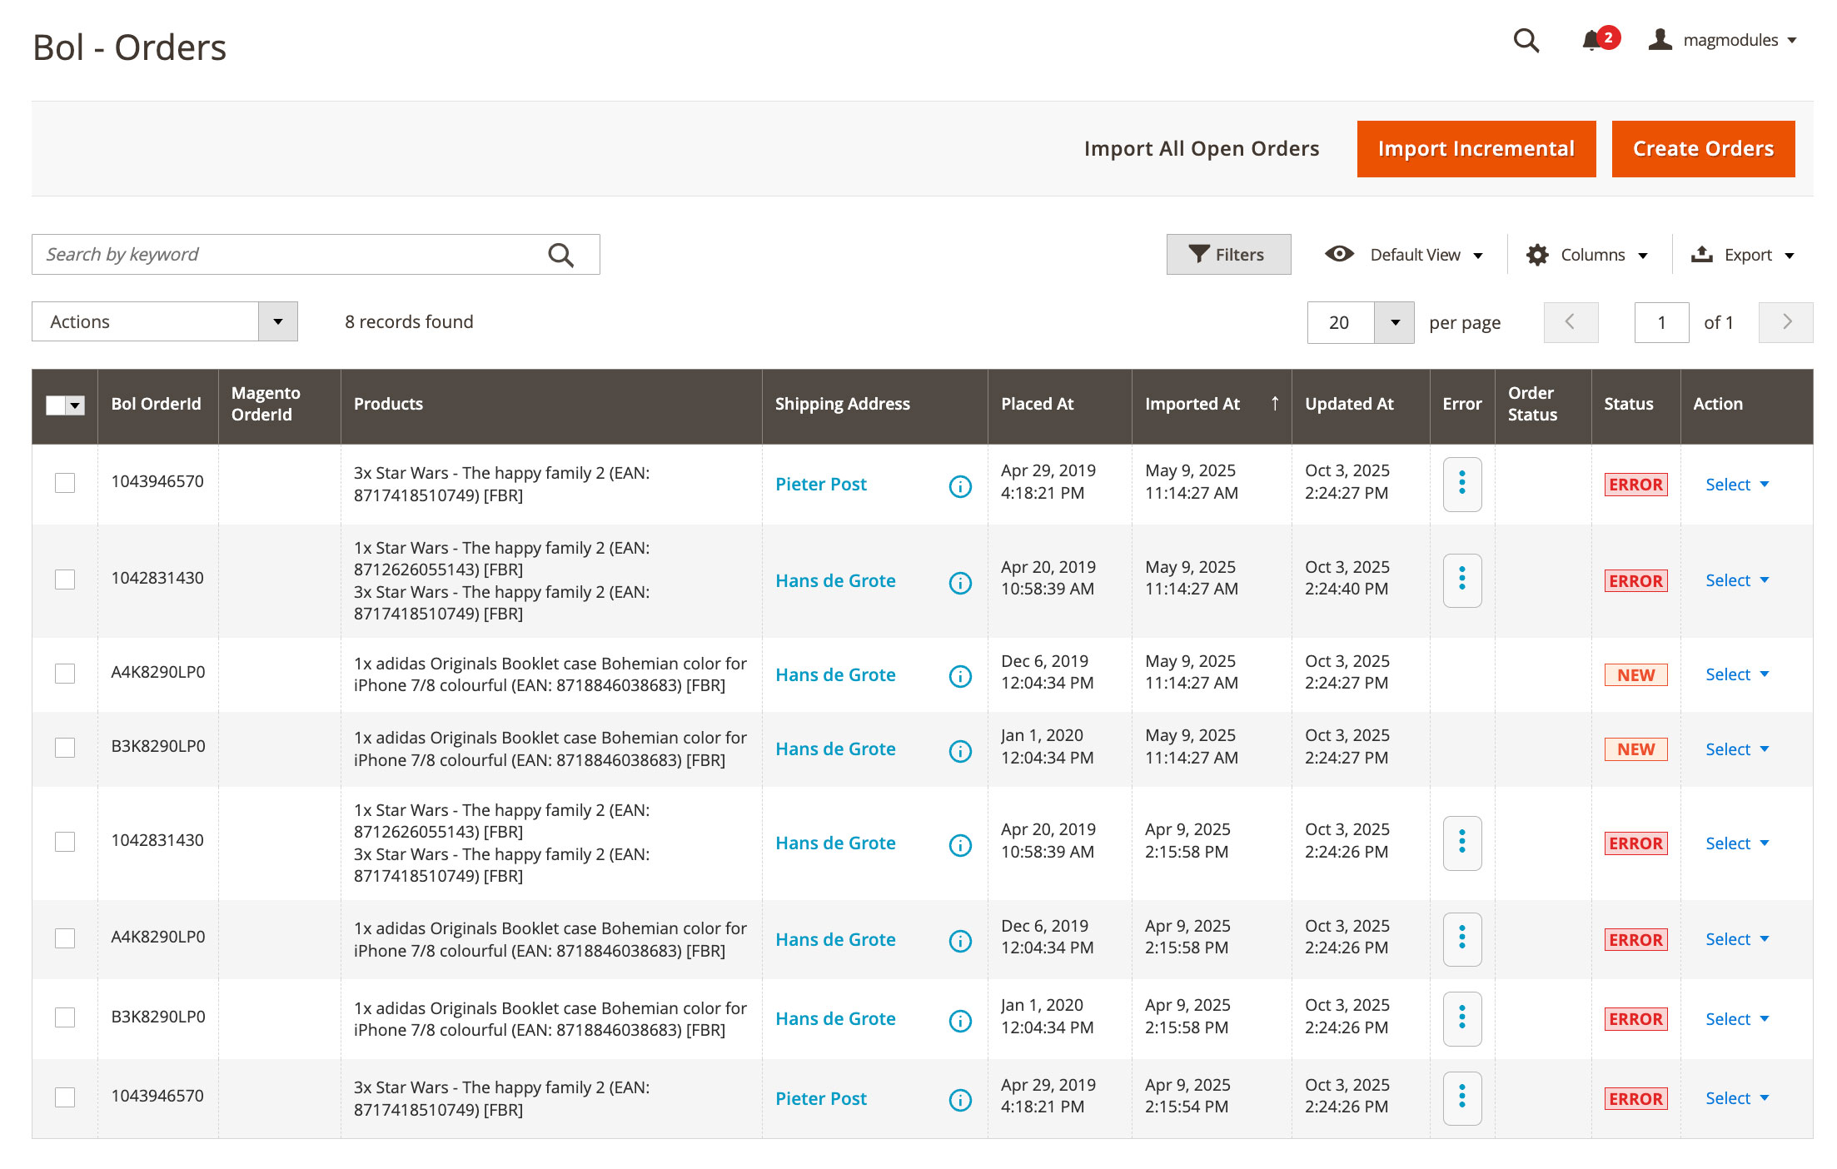This screenshot has height=1169, width=1837.
Task: Open error dots icon for last row
Action: click(x=1461, y=1098)
